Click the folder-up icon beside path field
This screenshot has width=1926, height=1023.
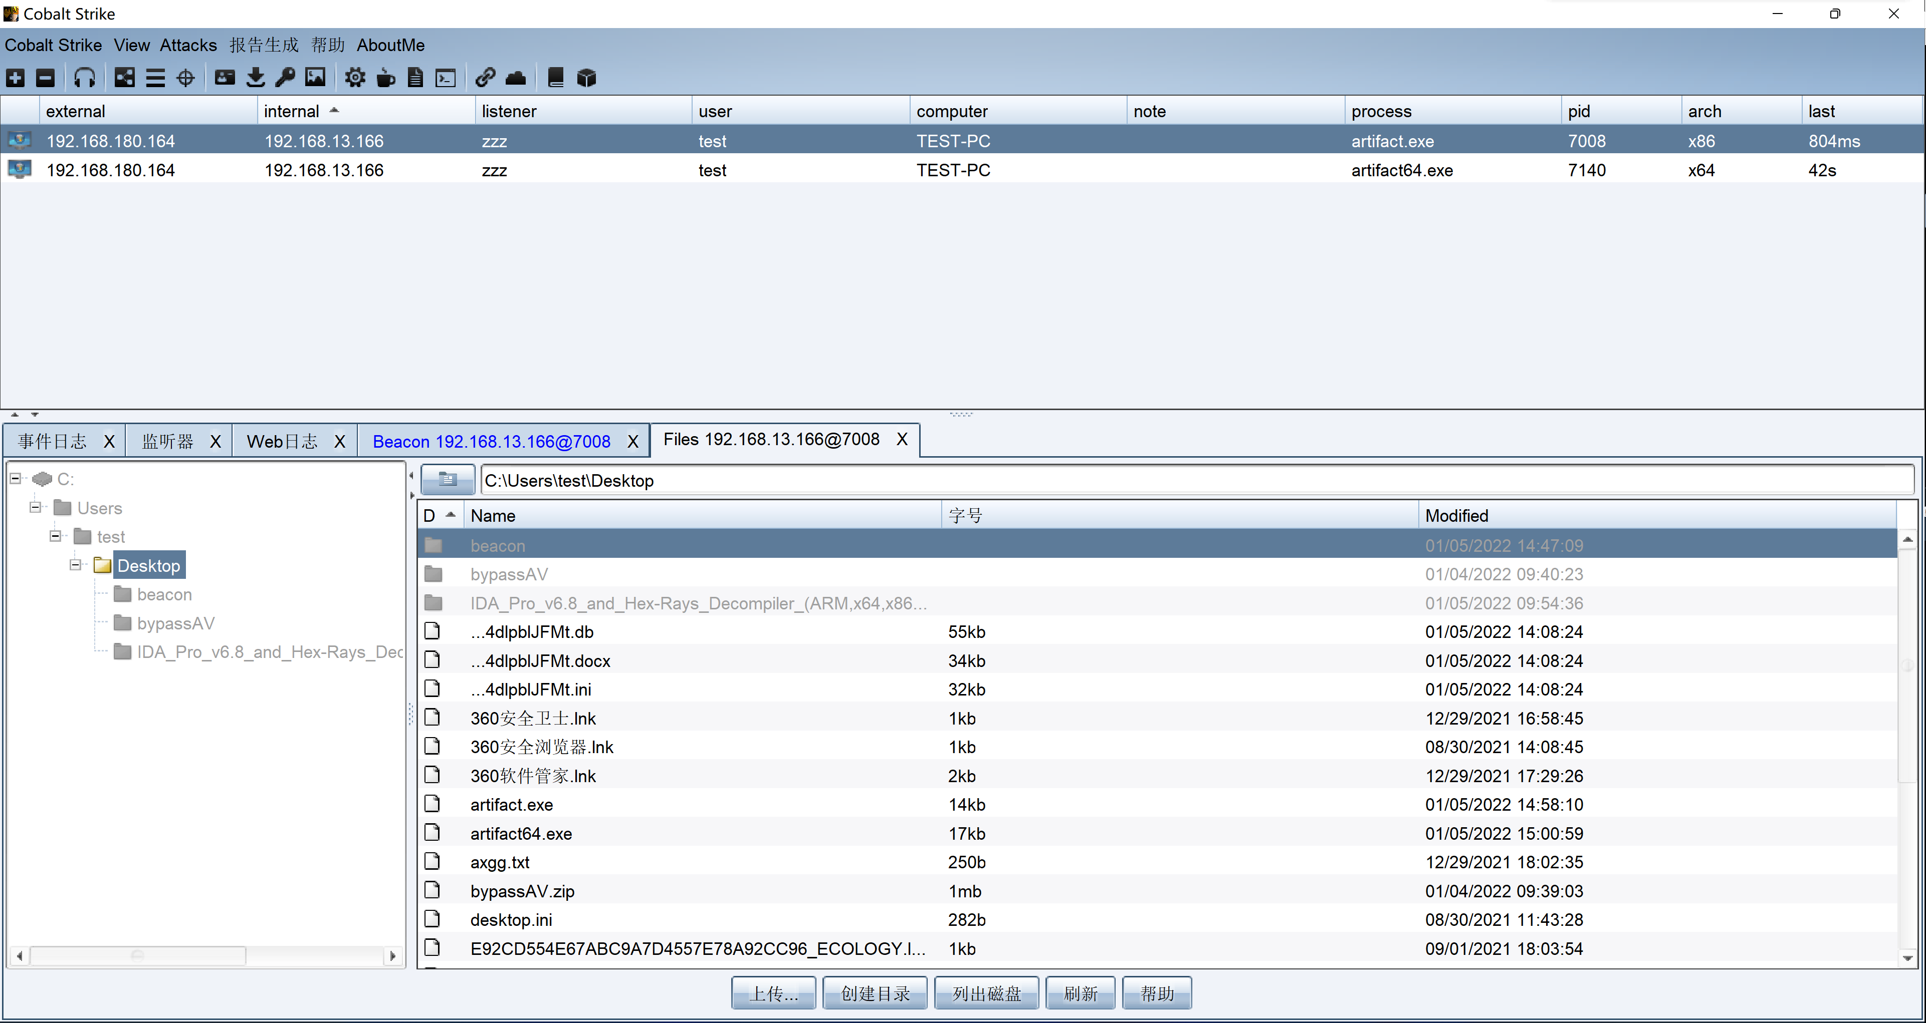click(x=447, y=480)
